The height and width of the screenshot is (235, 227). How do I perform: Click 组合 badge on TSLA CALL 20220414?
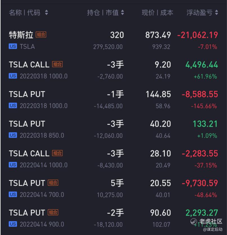(57, 153)
